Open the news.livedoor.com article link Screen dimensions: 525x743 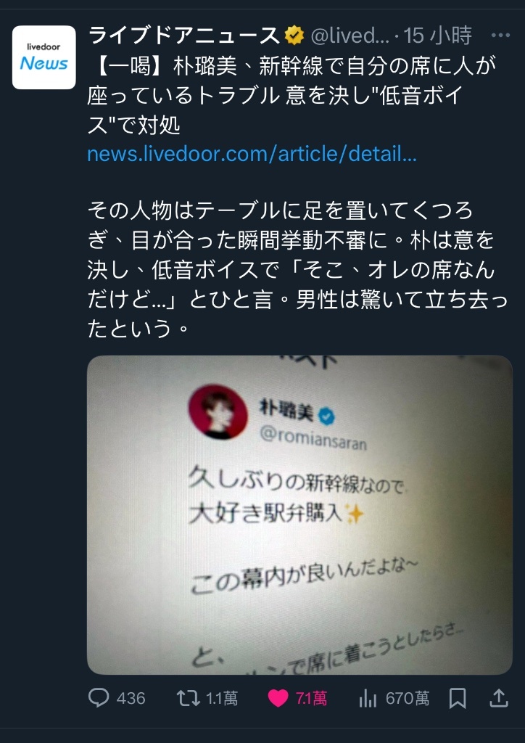pyautogui.click(x=252, y=154)
